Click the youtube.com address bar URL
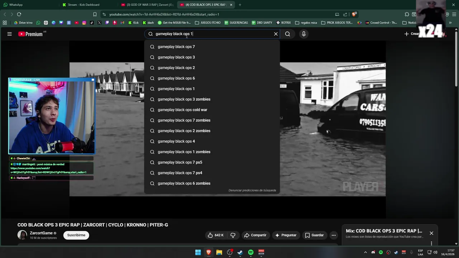This screenshot has width=459, height=258. 164,14
